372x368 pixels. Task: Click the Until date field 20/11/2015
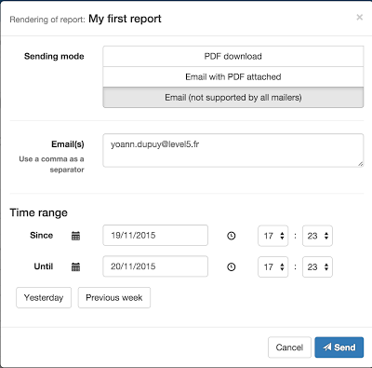point(155,266)
